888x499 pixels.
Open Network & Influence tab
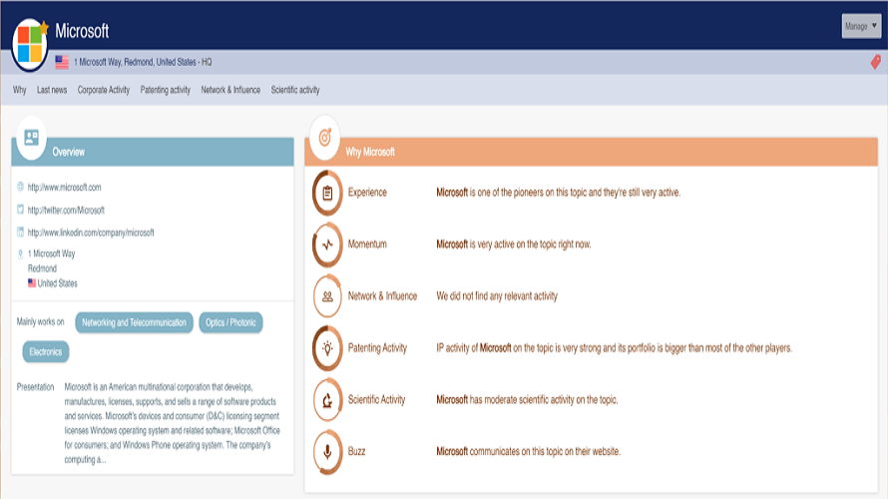230,90
